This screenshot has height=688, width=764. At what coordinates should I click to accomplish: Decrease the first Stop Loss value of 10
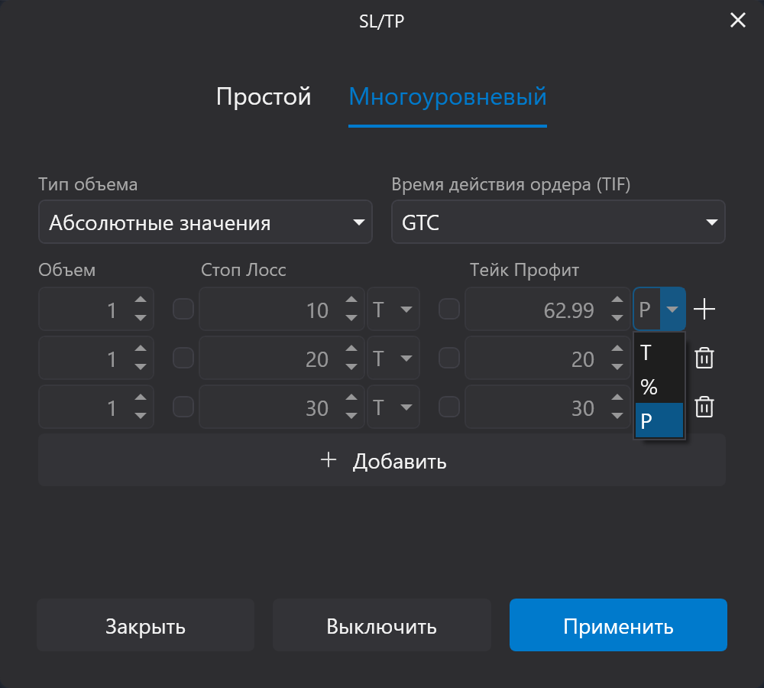point(351,318)
